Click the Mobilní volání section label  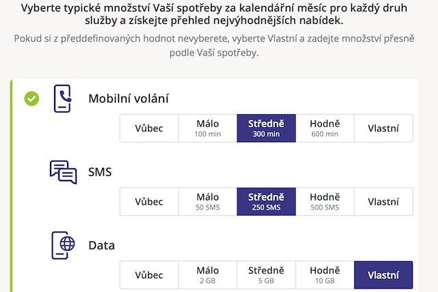pyautogui.click(x=129, y=98)
